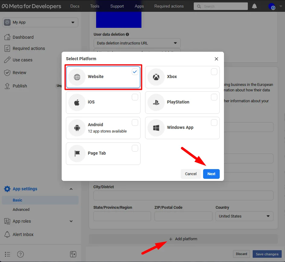
Task: Click the Windows App logo icon
Action: coord(156,128)
